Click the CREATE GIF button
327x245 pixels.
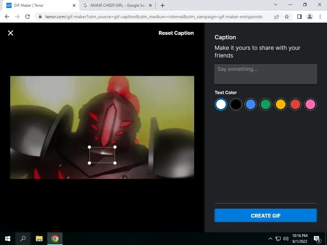pyautogui.click(x=265, y=215)
